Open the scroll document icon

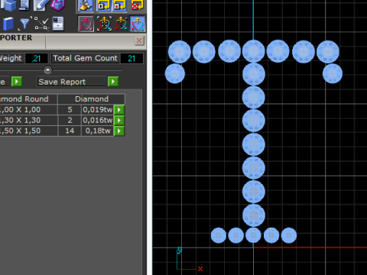24,5
